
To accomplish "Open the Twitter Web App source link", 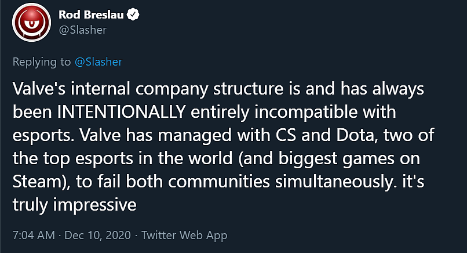I will coord(184,235).
